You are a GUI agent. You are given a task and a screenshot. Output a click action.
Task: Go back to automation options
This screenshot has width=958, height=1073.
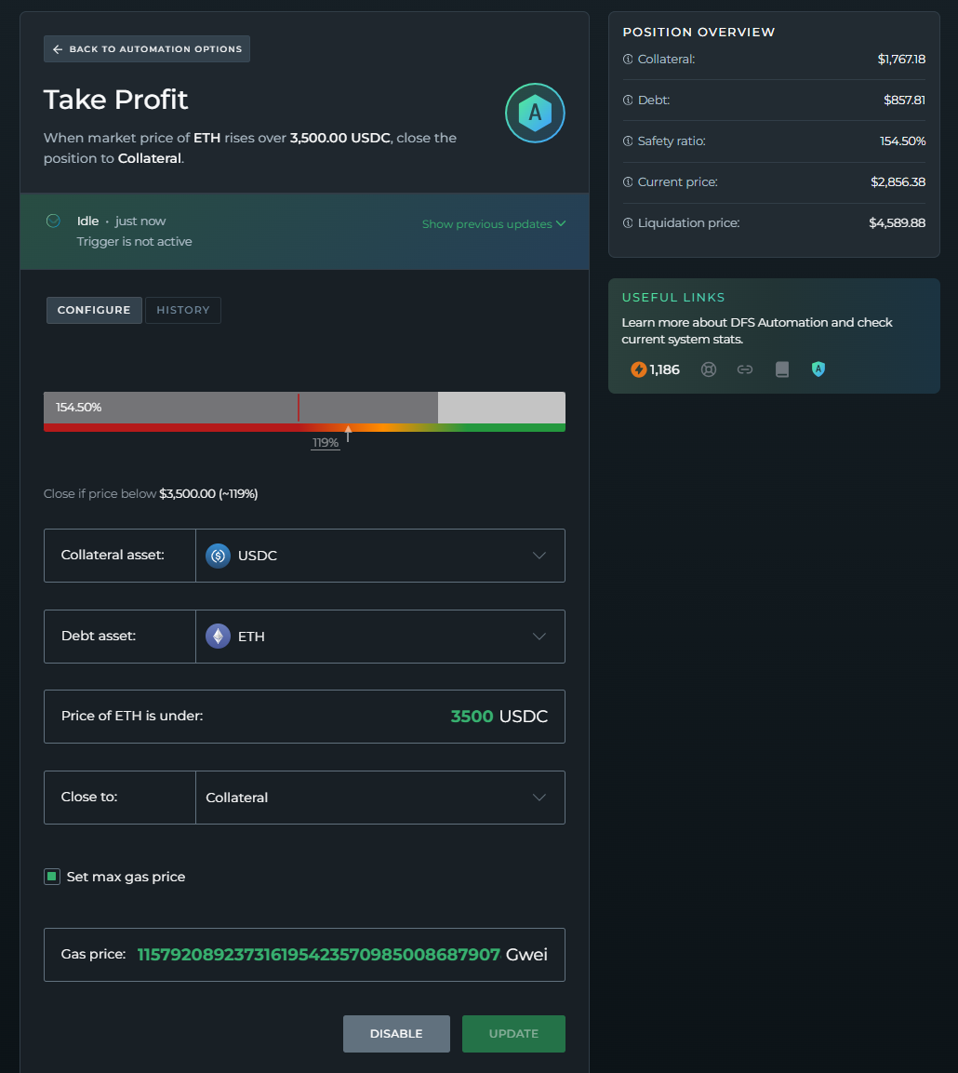(x=147, y=49)
